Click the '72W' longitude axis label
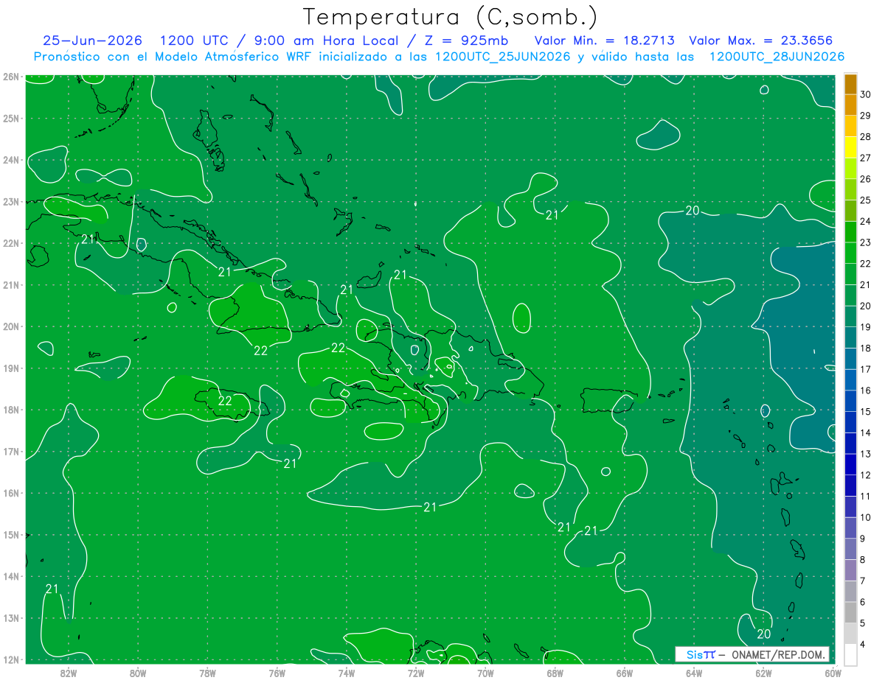 coord(416,673)
